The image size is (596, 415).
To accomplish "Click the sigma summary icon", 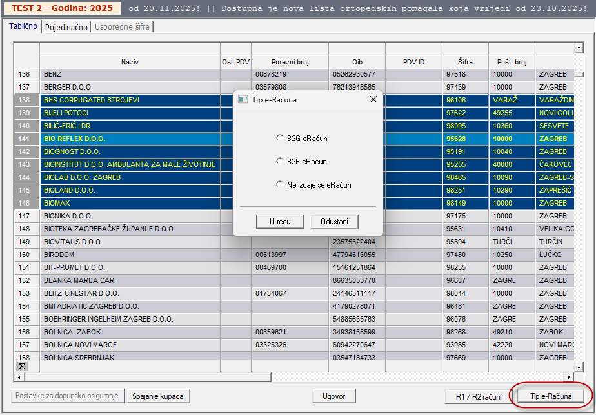I will click(x=22, y=366).
